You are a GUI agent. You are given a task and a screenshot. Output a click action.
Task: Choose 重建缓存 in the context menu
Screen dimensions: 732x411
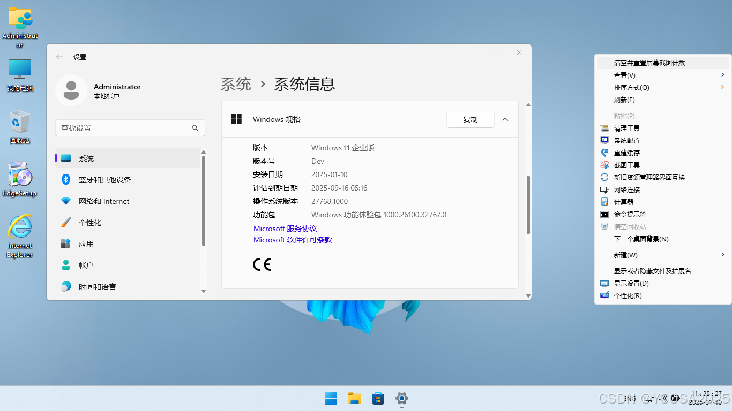[x=663, y=153]
